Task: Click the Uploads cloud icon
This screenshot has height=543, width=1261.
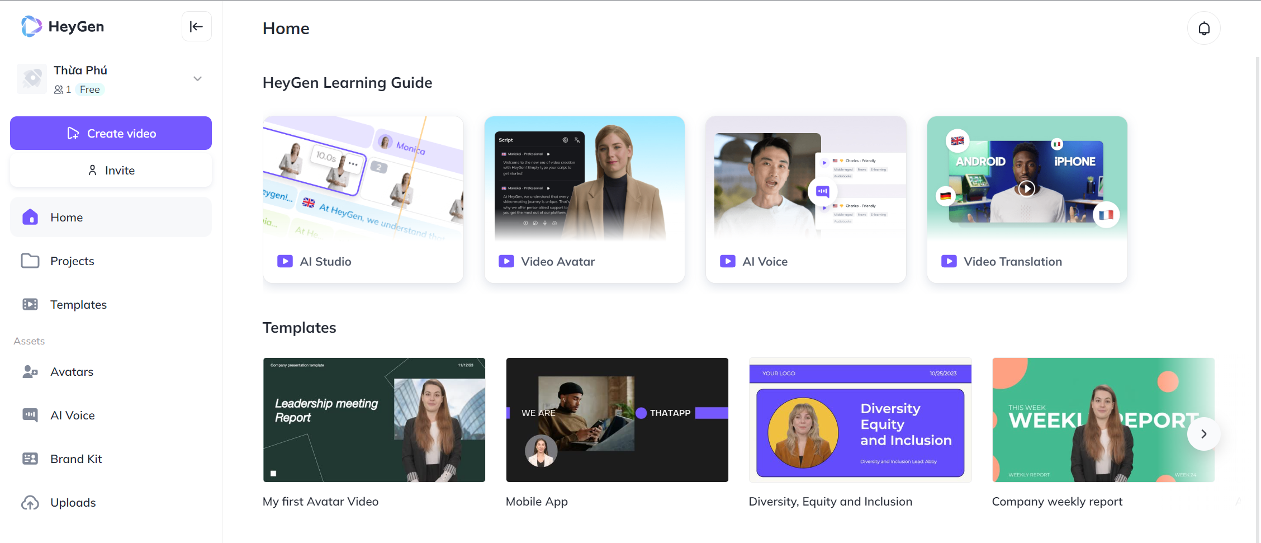Action: [x=30, y=503]
